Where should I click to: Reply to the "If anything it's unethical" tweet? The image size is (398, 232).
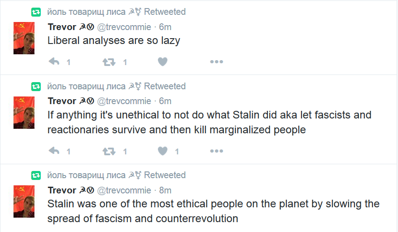click(54, 151)
